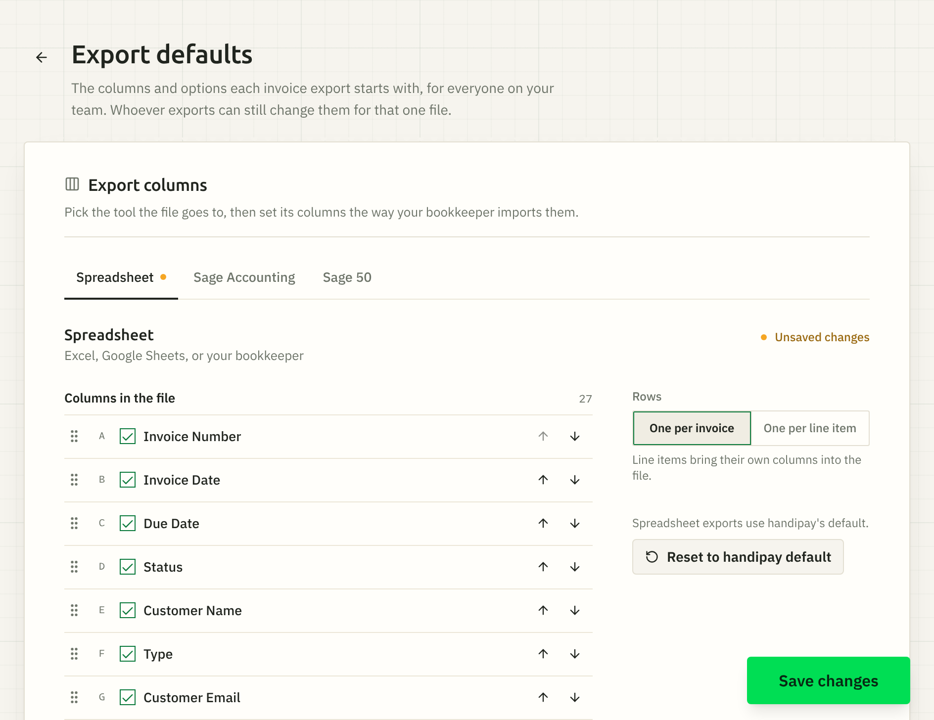This screenshot has height=720, width=934.
Task: Move Type column down
Action: pyautogui.click(x=575, y=654)
